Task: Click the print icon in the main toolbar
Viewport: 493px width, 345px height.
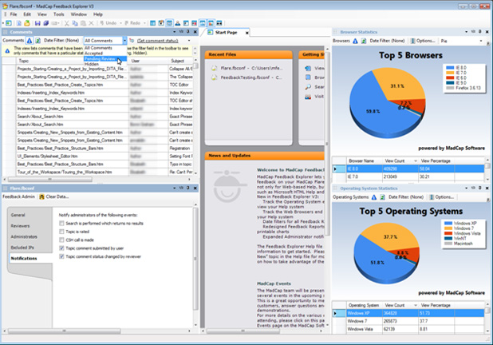Action: (55, 23)
